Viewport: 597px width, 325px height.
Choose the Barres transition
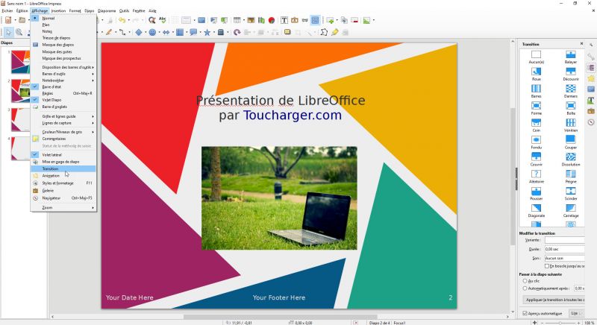(x=536, y=90)
